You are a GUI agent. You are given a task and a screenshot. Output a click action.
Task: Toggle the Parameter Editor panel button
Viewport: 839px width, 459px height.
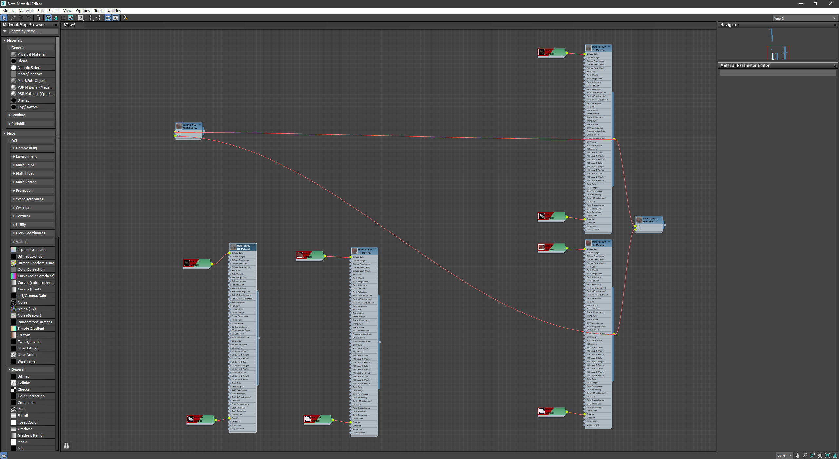click(x=116, y=18)
